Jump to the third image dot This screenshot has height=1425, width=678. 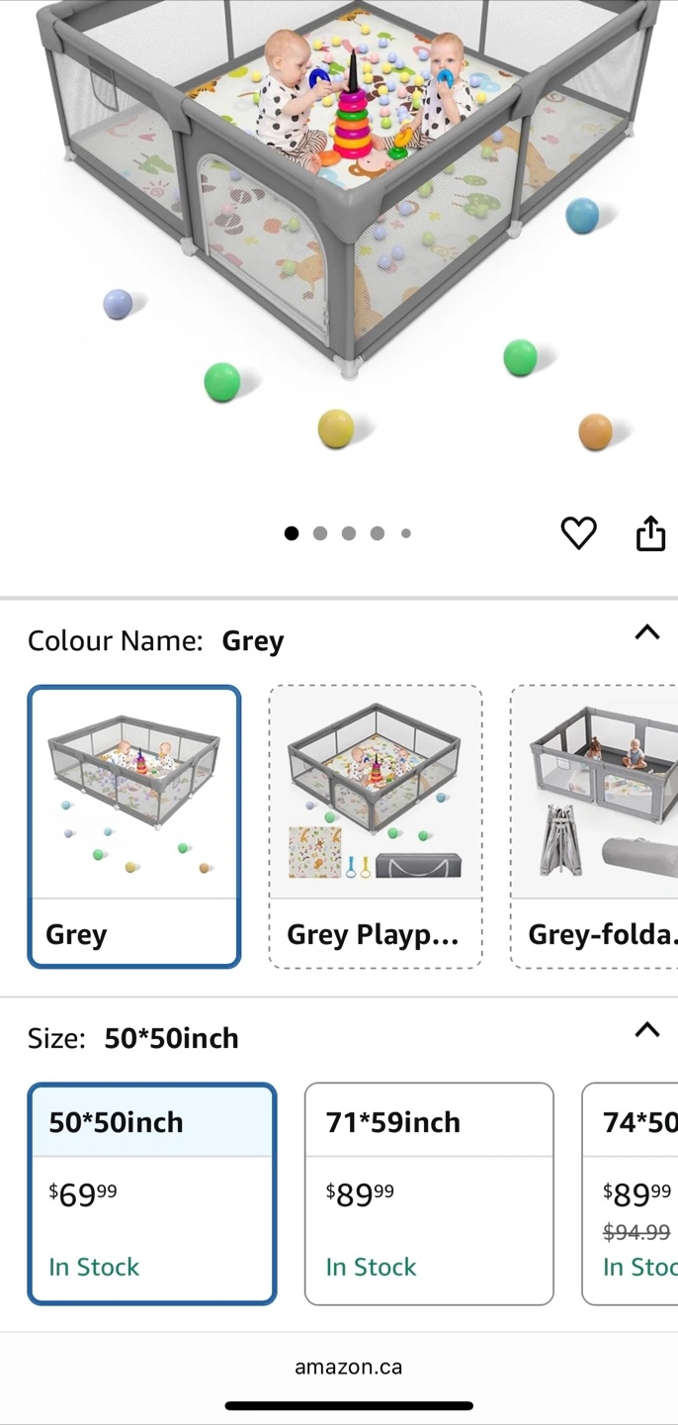click(x=349, y=533)
